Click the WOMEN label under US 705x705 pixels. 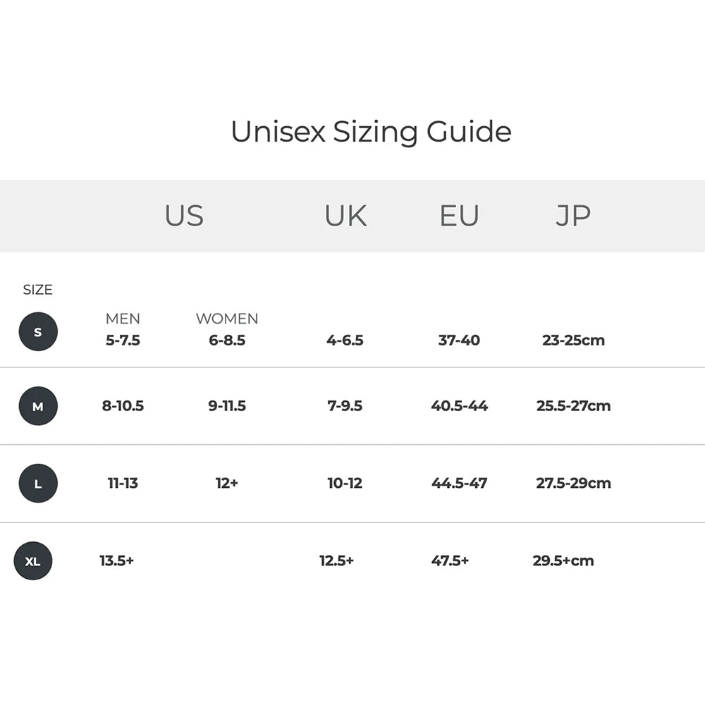(x=227, y=319)
